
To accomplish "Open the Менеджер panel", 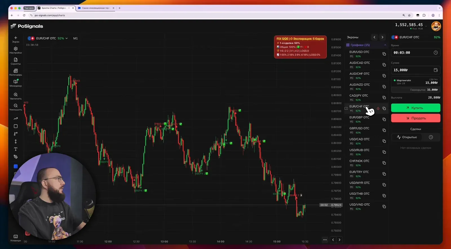I will (16, 83).
